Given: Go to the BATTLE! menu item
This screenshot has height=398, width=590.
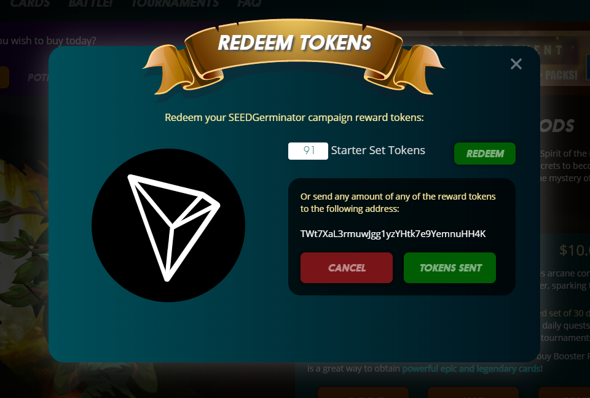Looking at the screenshot, I should tap(90, 4).
